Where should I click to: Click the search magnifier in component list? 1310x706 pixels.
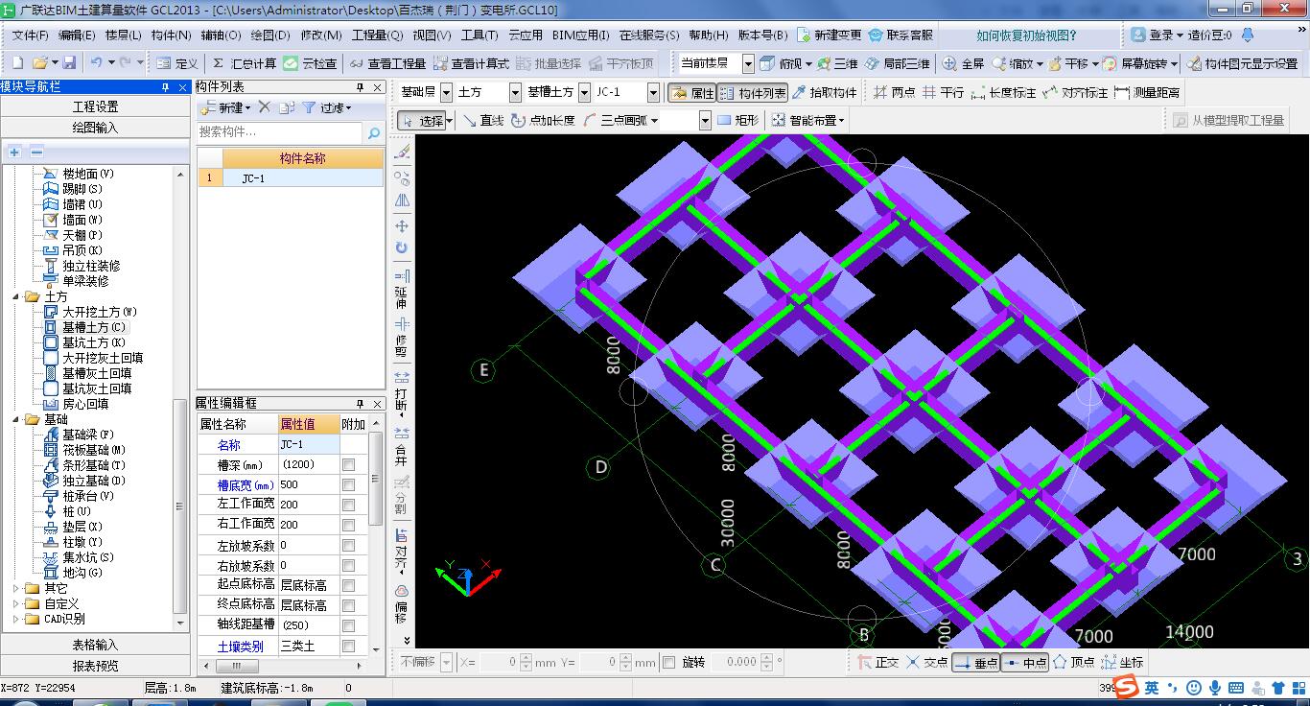pyautogui.click(x=374, y=133)
